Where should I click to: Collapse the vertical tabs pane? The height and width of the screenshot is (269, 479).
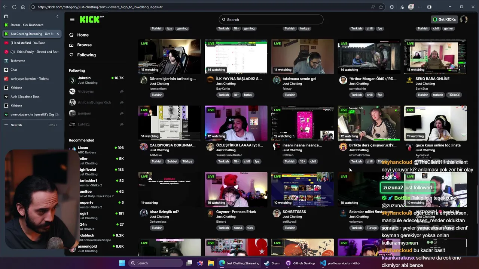point(57,16)
